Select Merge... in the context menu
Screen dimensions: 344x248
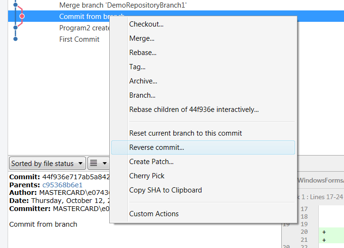pyautogui.click(x=142, y=38)
